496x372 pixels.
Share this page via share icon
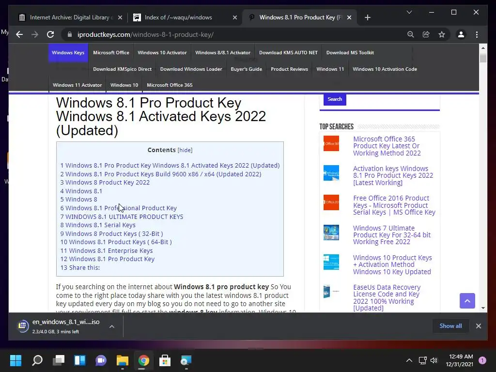[426, 34]
